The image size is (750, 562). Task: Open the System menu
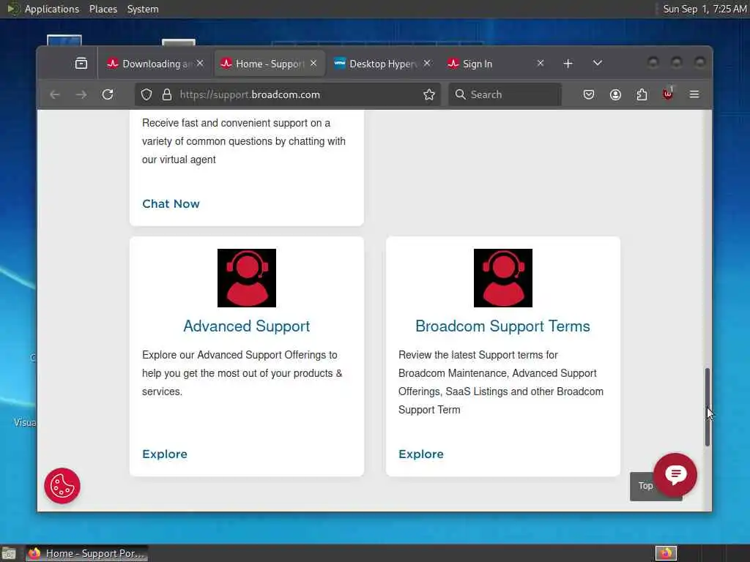pos(143,9)
